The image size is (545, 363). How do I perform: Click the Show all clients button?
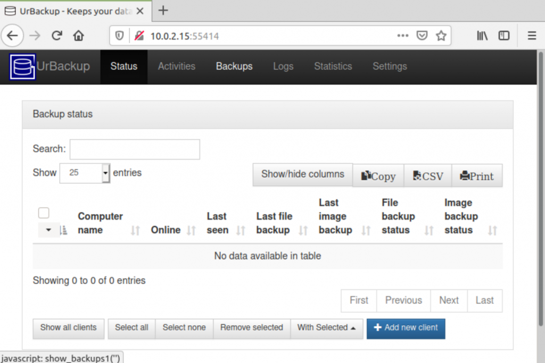[x=68, y=328]
